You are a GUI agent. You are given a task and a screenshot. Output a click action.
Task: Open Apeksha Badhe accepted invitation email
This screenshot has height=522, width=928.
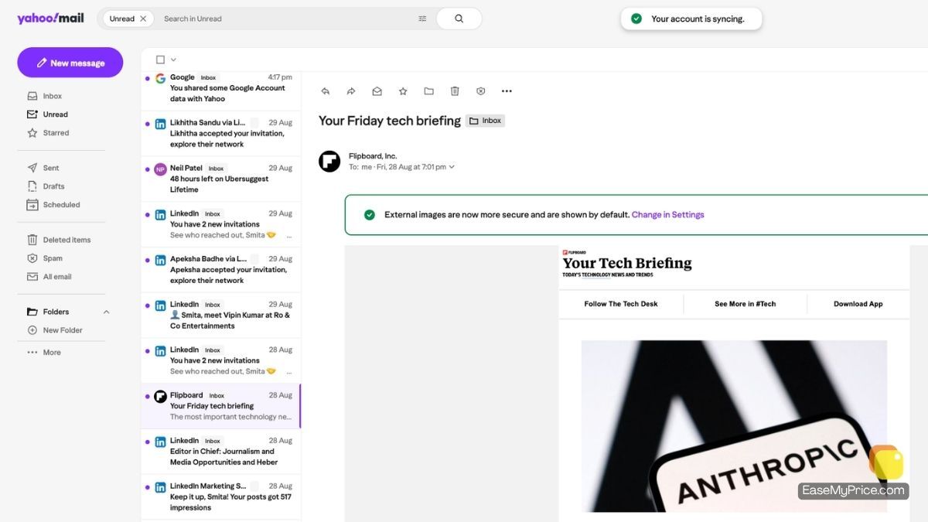(x=221, y=270)
